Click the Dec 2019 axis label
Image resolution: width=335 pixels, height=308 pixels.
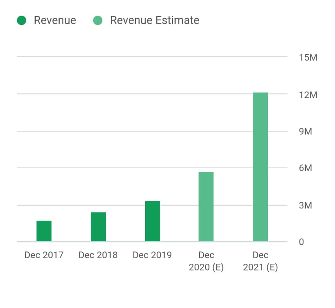click(x=152, y=255)
